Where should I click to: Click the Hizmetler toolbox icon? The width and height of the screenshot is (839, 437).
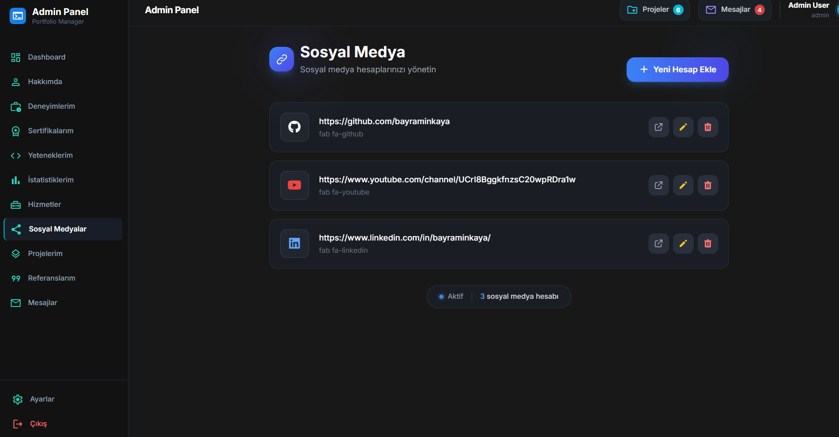coord(16,205)
